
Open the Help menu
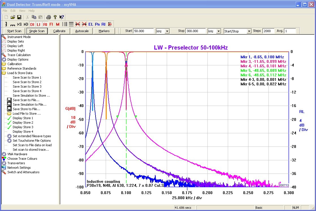coord(31,11)
